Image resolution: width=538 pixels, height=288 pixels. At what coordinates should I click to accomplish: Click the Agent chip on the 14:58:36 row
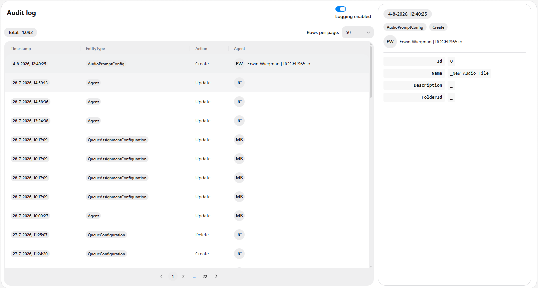click(x=93, y=102)
